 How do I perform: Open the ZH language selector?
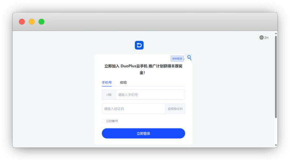tap(264, 37)
